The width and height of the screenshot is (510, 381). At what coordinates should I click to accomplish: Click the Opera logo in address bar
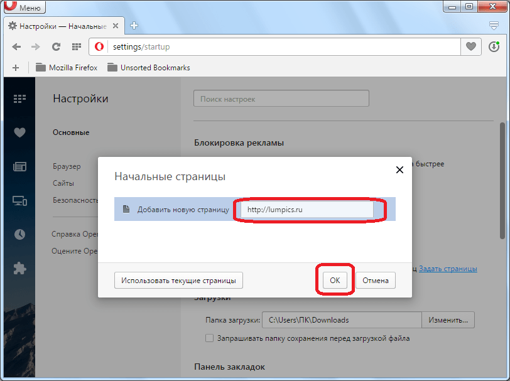click(x=99, y=47)
